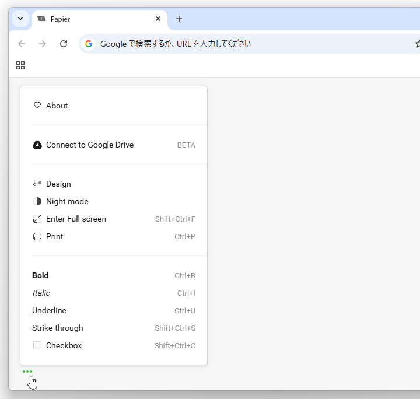Image resolution: width=420 pixels, height=399 pixels.
Task: Toggle Night mode
Action: [67, 201]
